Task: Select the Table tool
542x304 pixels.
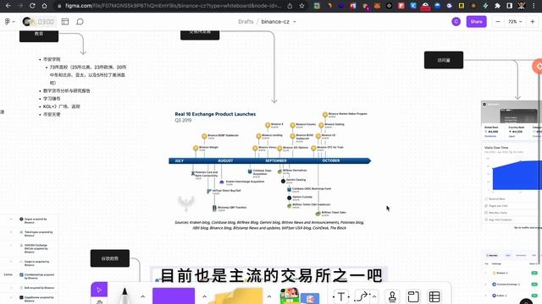Action: (x=434, y=296)
